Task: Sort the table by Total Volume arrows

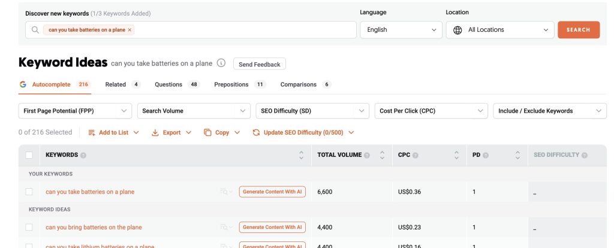Action: (381, 155)
